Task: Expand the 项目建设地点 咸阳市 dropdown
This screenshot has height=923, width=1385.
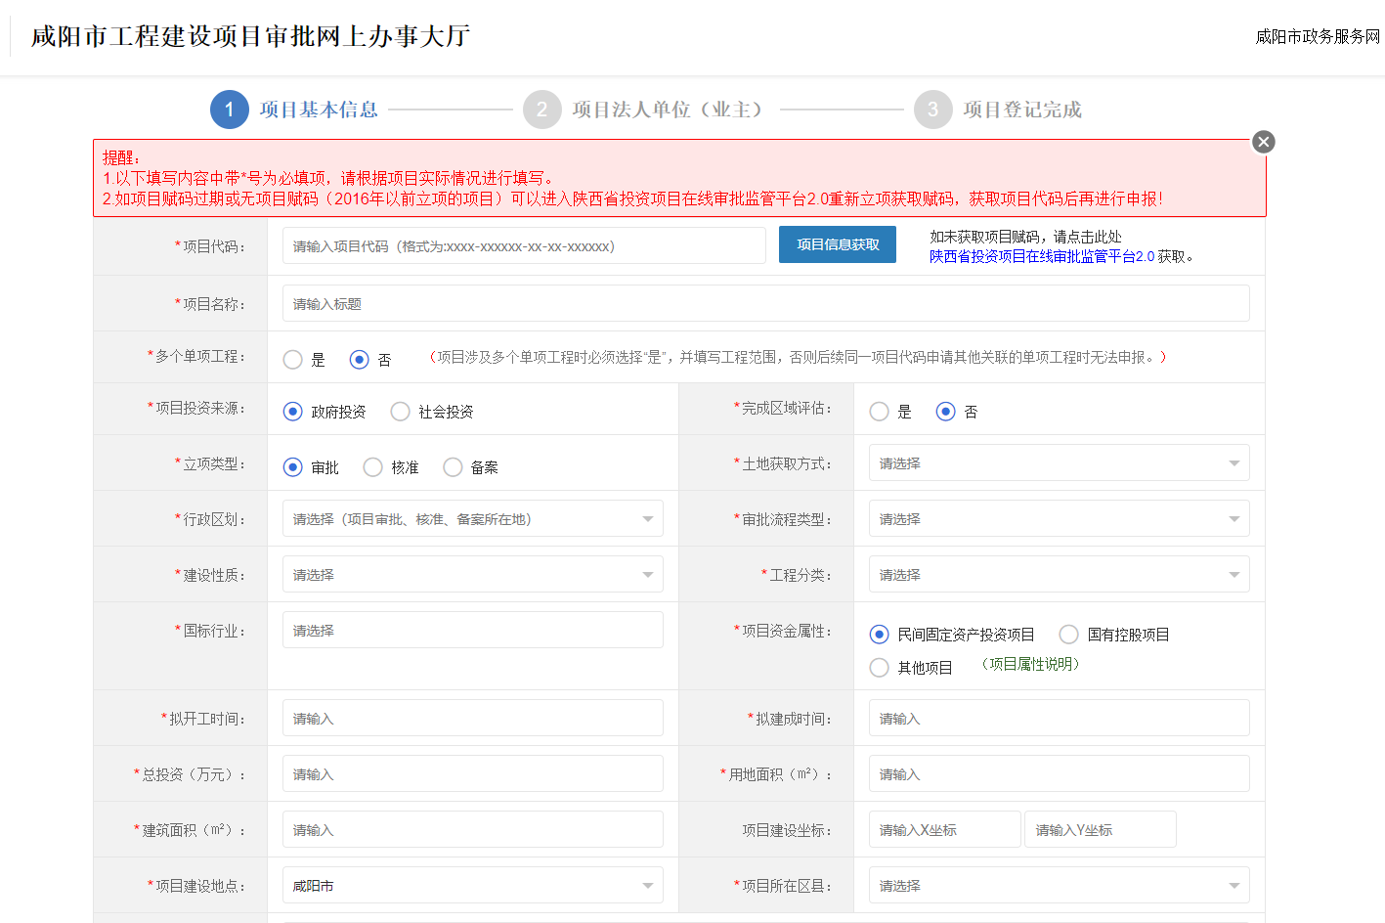Action: (x=472, y=886)
